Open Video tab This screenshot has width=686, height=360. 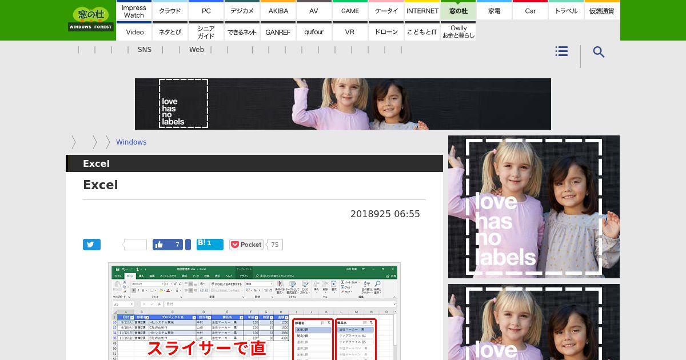click(135, 32)
